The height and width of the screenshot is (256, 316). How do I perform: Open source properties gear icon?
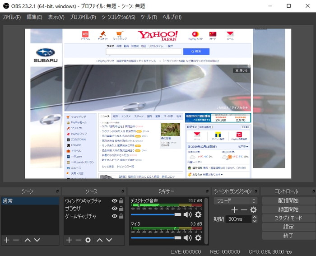pyautogui.click(x=88, y=240)
